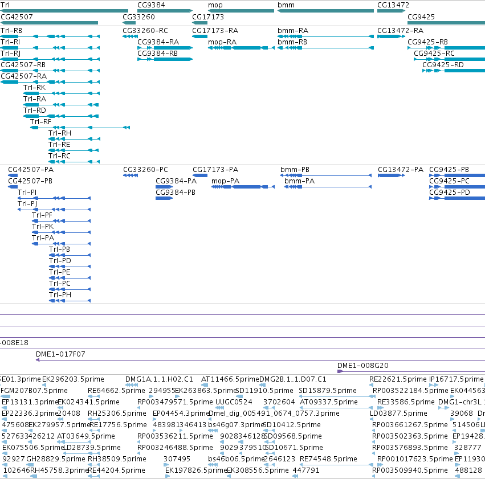Select protein mop-PA
This screenshot has width=485, height=479.
coord(243,187)
